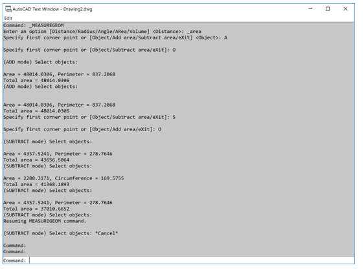The width and height of the screenshot is (364, 272).
Task: Open the Edit menu
Action: tap(8, 18)
